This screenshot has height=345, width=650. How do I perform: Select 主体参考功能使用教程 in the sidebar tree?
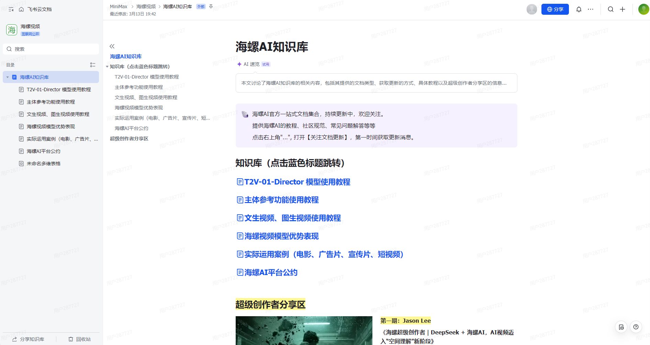51,102
